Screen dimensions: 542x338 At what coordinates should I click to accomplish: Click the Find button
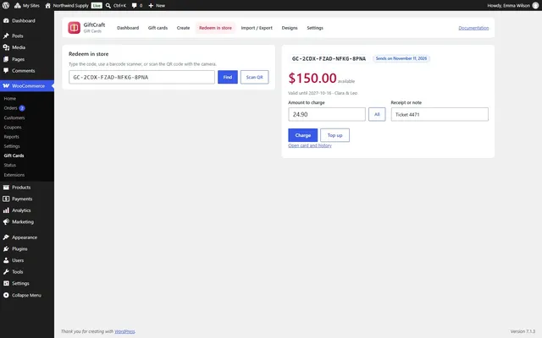(x=228, y=77)
